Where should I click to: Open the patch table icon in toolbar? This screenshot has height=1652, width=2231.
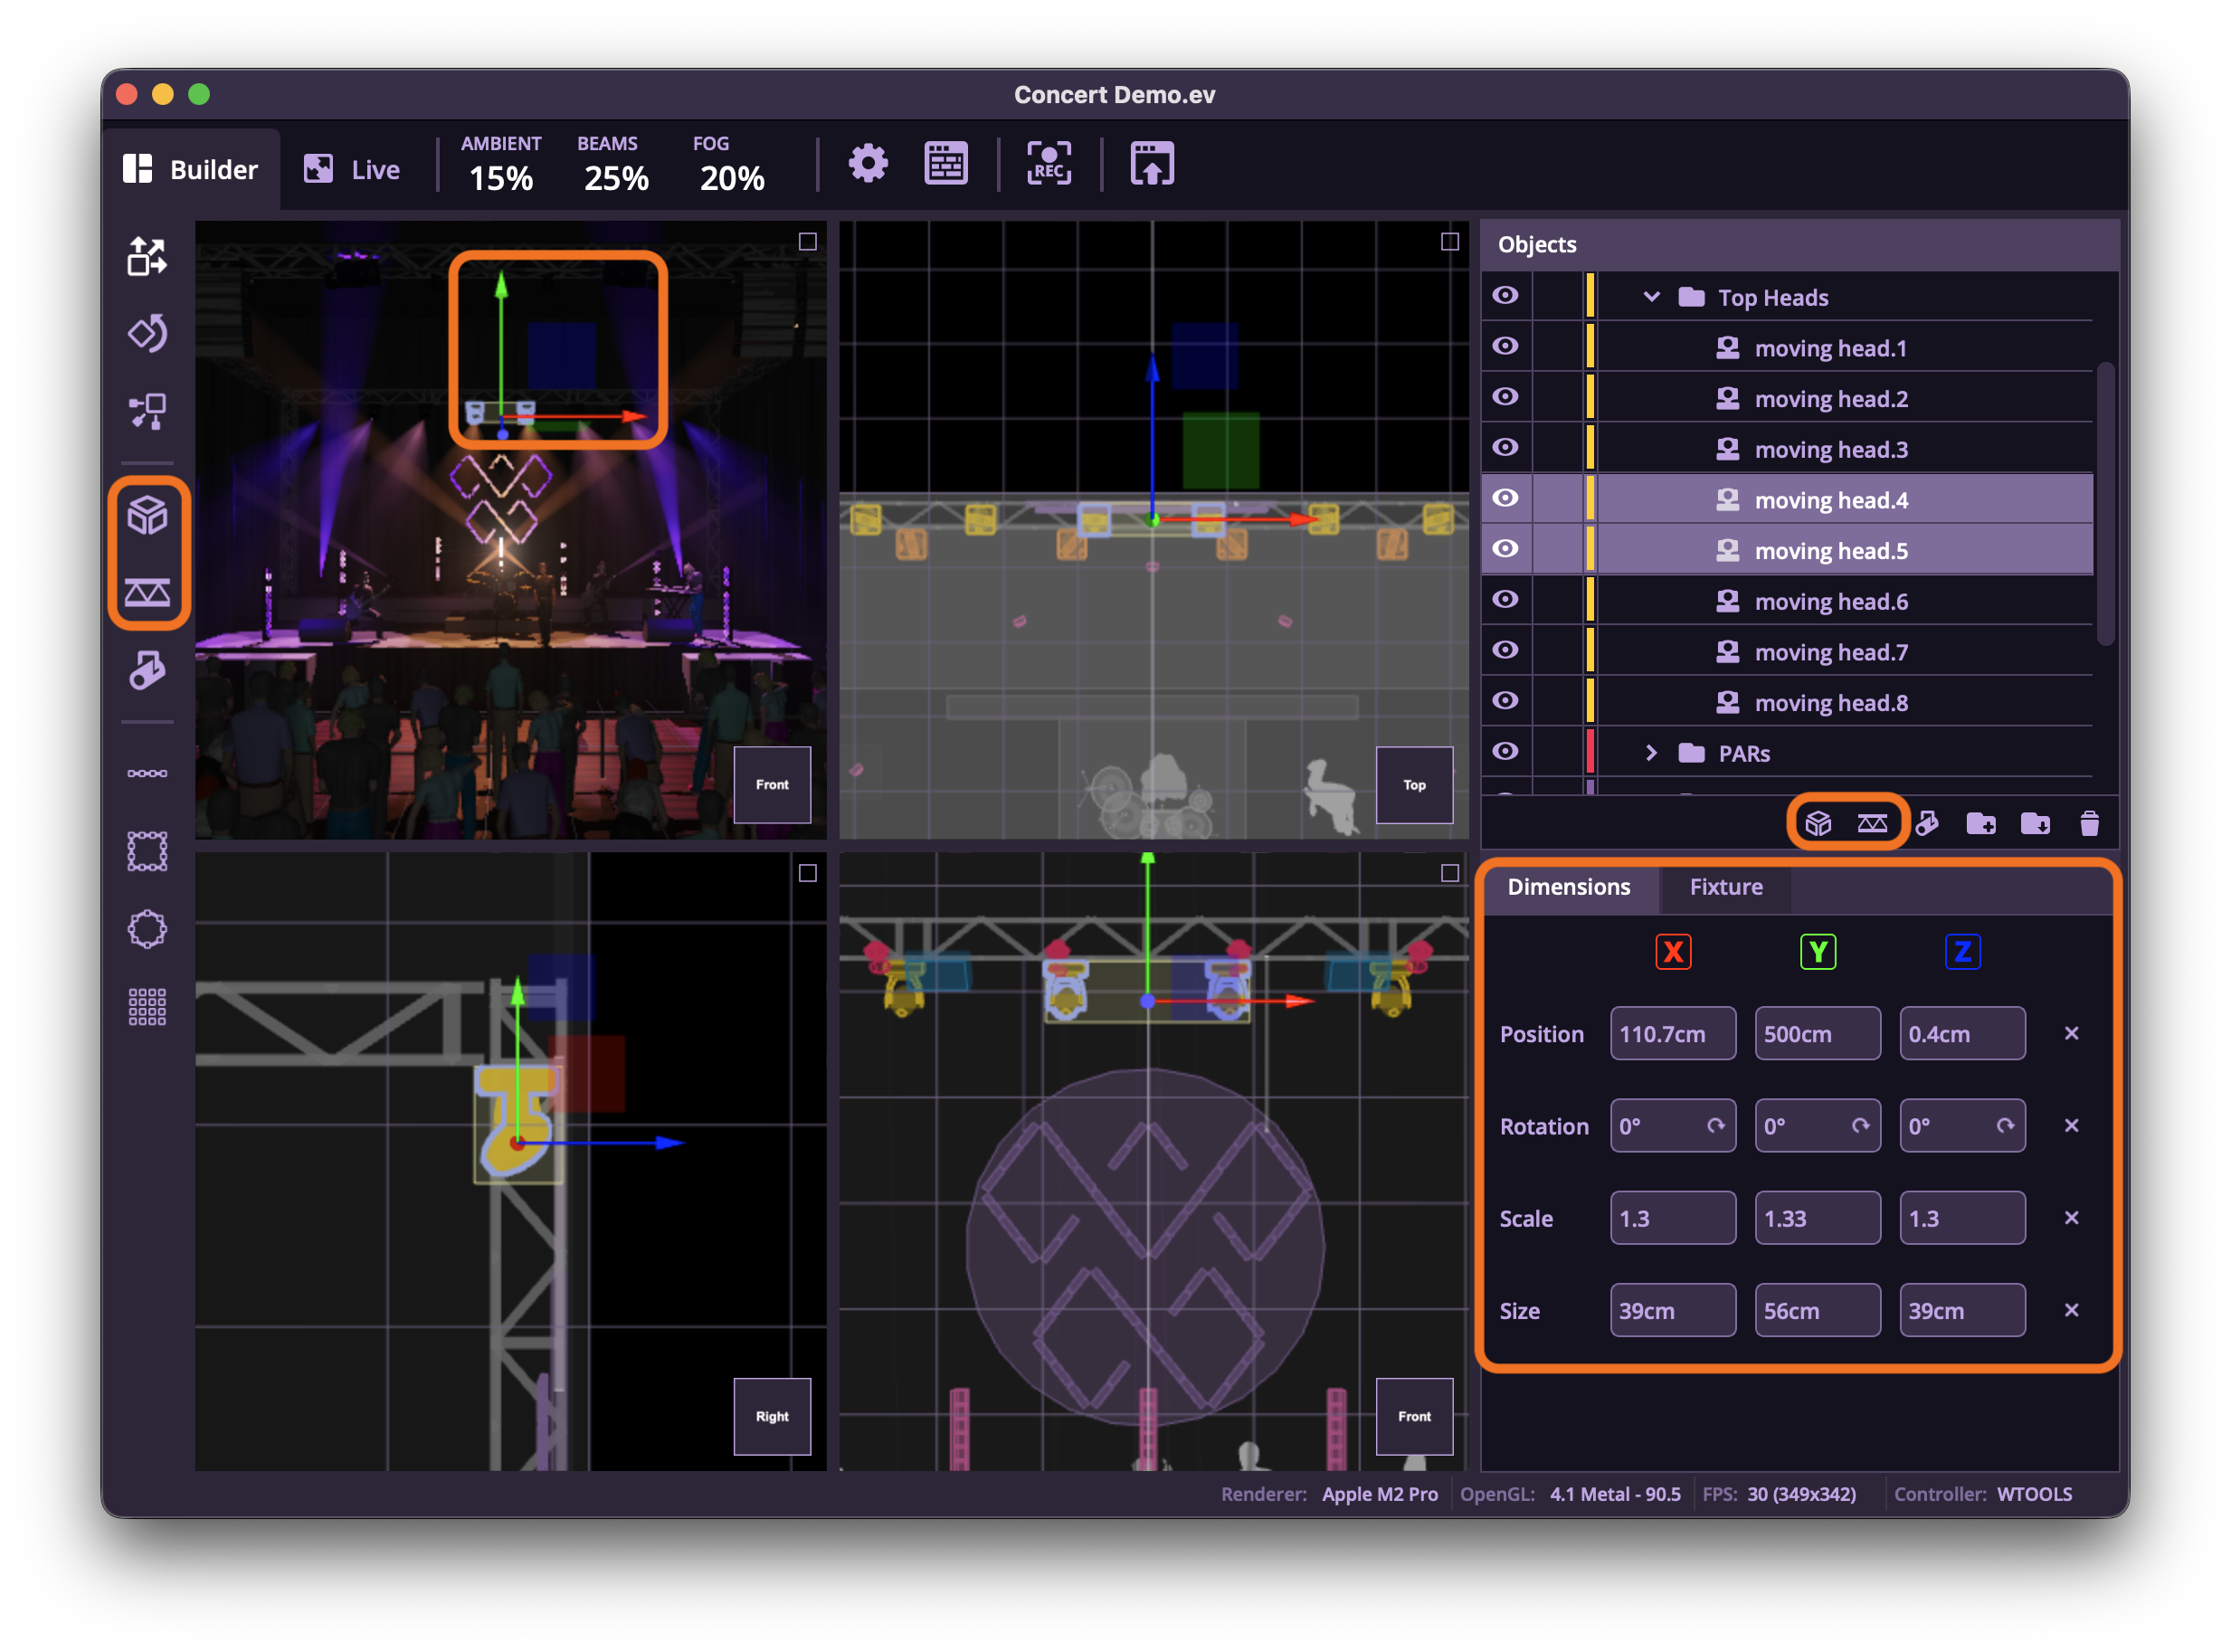(x=945, y=163)
